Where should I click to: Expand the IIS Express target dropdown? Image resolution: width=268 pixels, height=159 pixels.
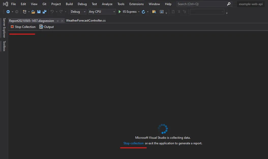click(x=139, y=12)
